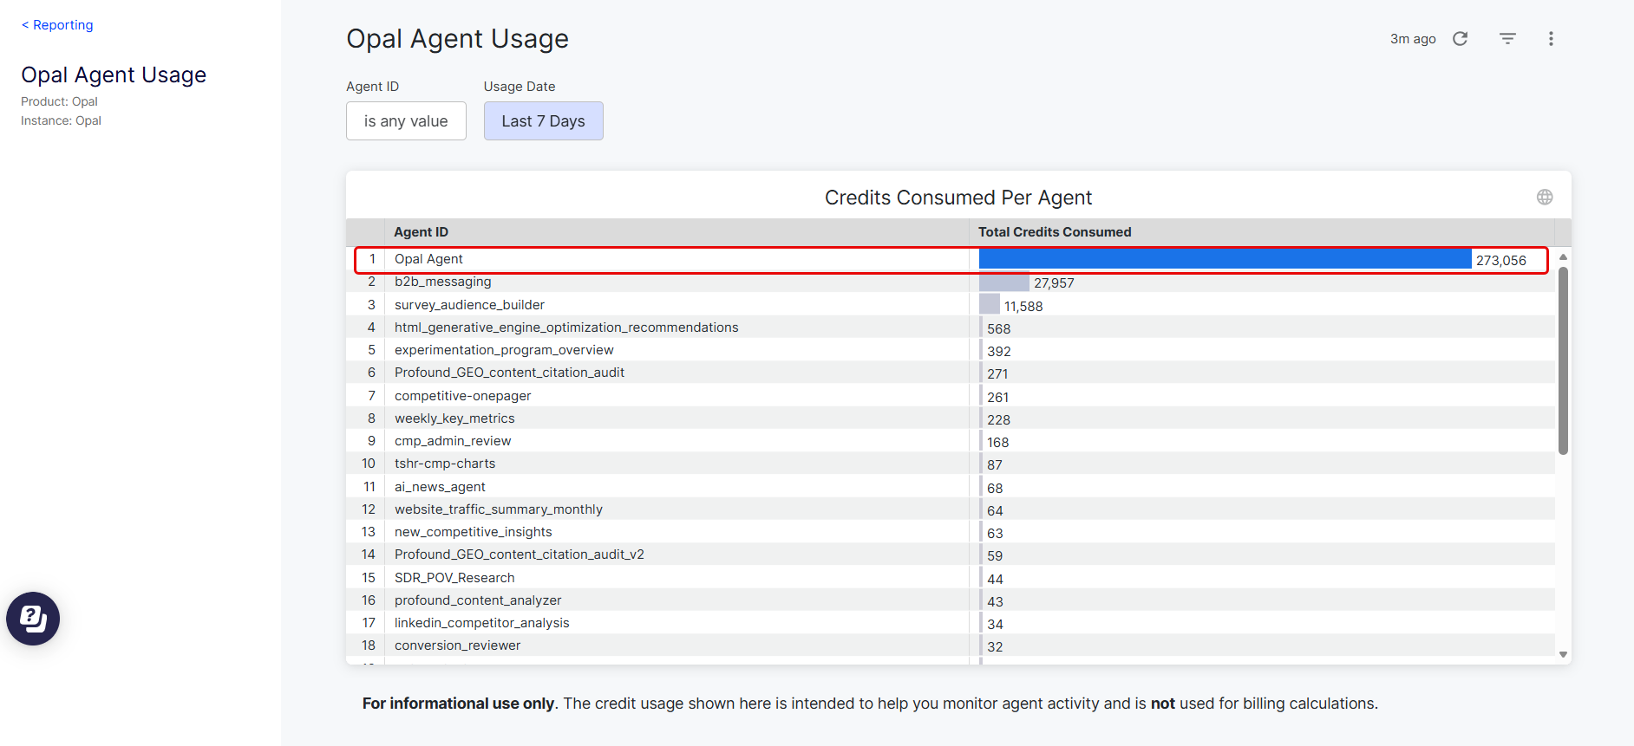
Task: Expand the Usage Date Last 7 Days filter
Action: click(x=543, y=121)
